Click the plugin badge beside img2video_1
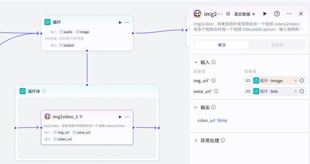This screenshot has height=164, width=310. pyautogui.click(x=81, y=117)
